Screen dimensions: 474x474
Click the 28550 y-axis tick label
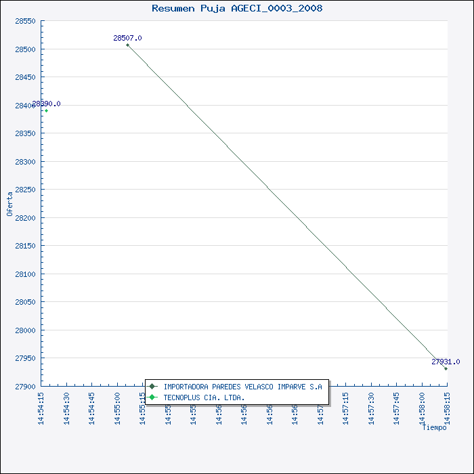[x=26, y=21]
